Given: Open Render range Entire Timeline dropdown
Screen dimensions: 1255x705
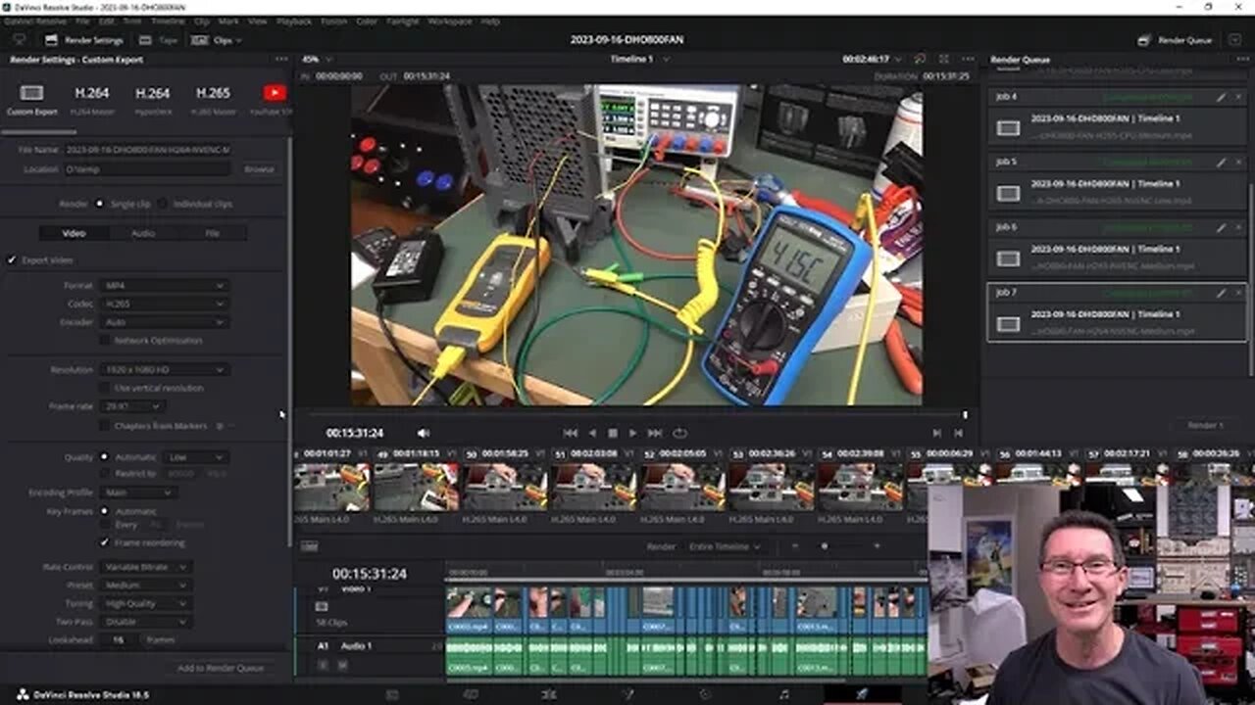Looking at the screenshot, I should pos(725,546).
